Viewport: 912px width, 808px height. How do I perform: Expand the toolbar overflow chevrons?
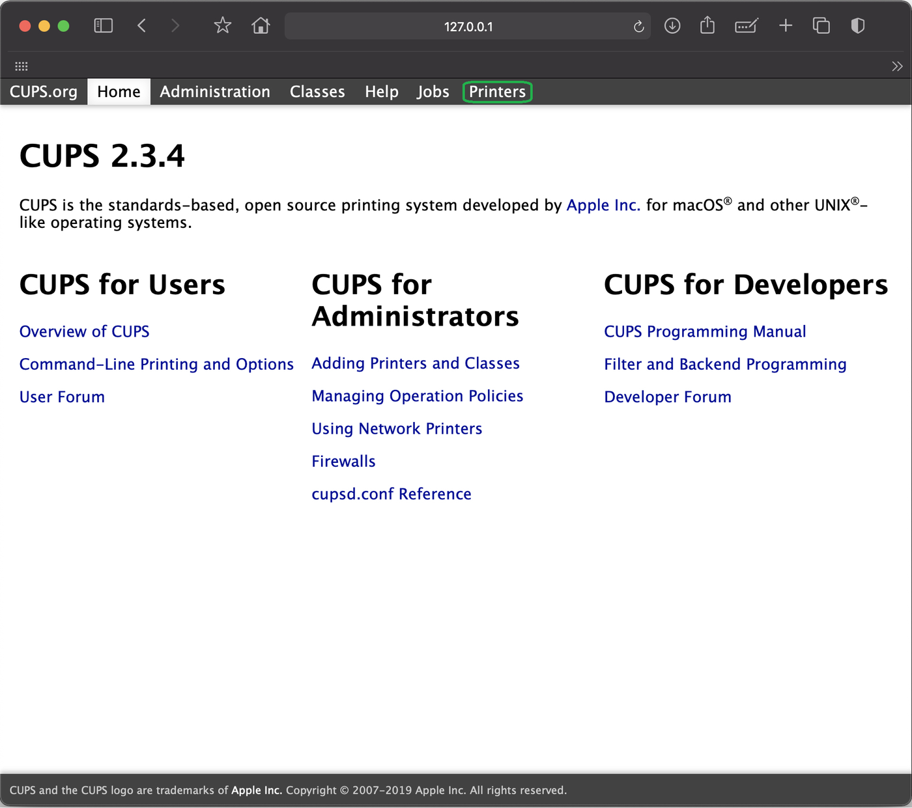pyautogui.click(x=897, y=66)
